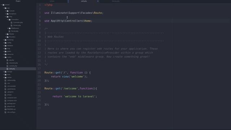Click the unsaved-changes dot on web.php tab
Screen dimensions: 231x130
98,1
